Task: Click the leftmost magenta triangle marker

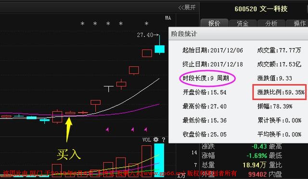Action: click(x=107, y=129)
